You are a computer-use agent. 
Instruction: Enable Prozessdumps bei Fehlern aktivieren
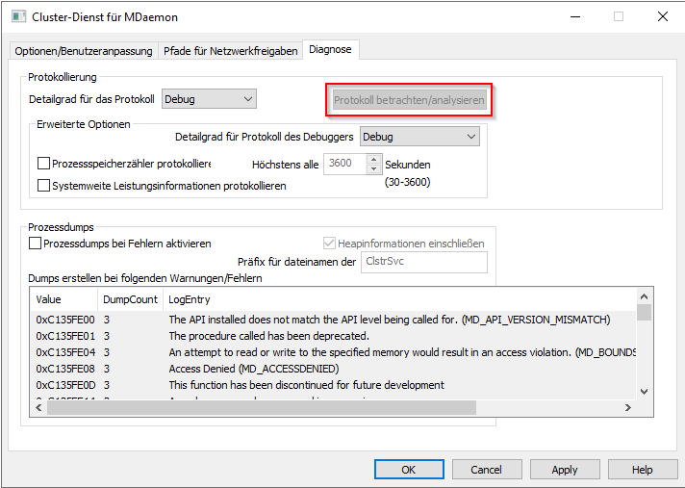click(x=36, y=244)
